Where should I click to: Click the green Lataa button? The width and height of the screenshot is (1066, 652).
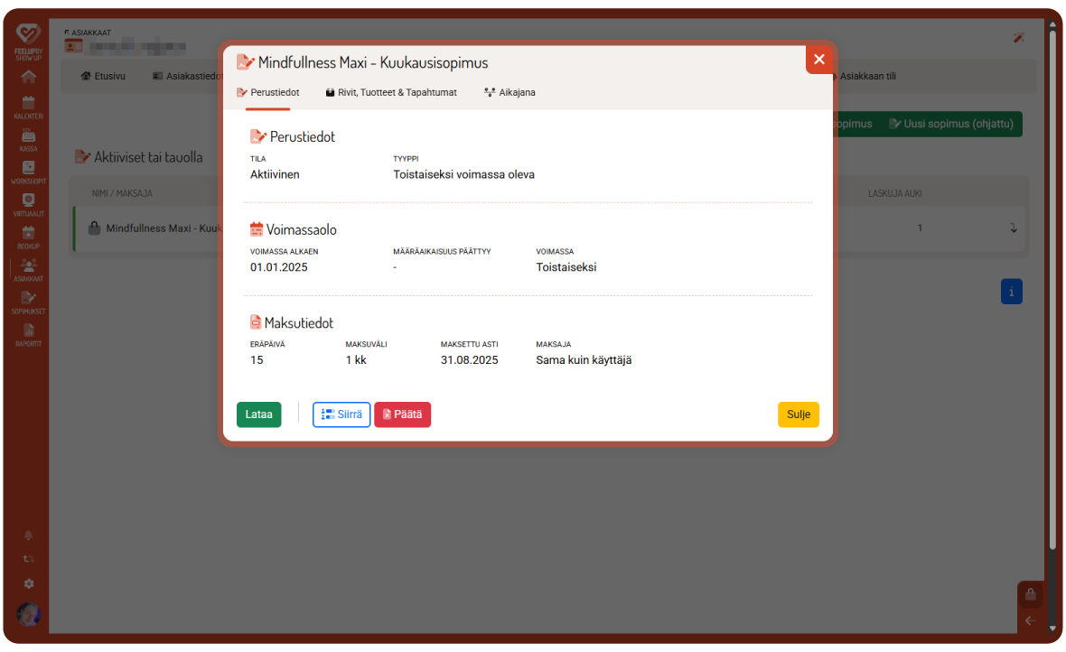coord(258,414)
